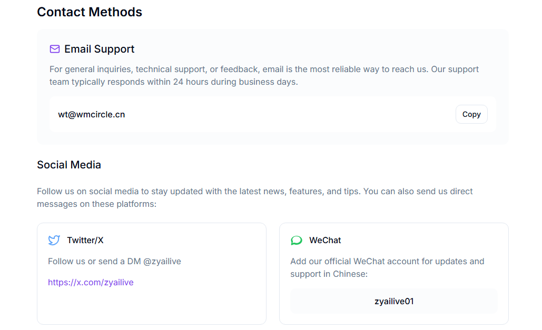Open the https://x.com/zyailive link
The height and width of the screenshot is (330, 542).
point(91,283)
